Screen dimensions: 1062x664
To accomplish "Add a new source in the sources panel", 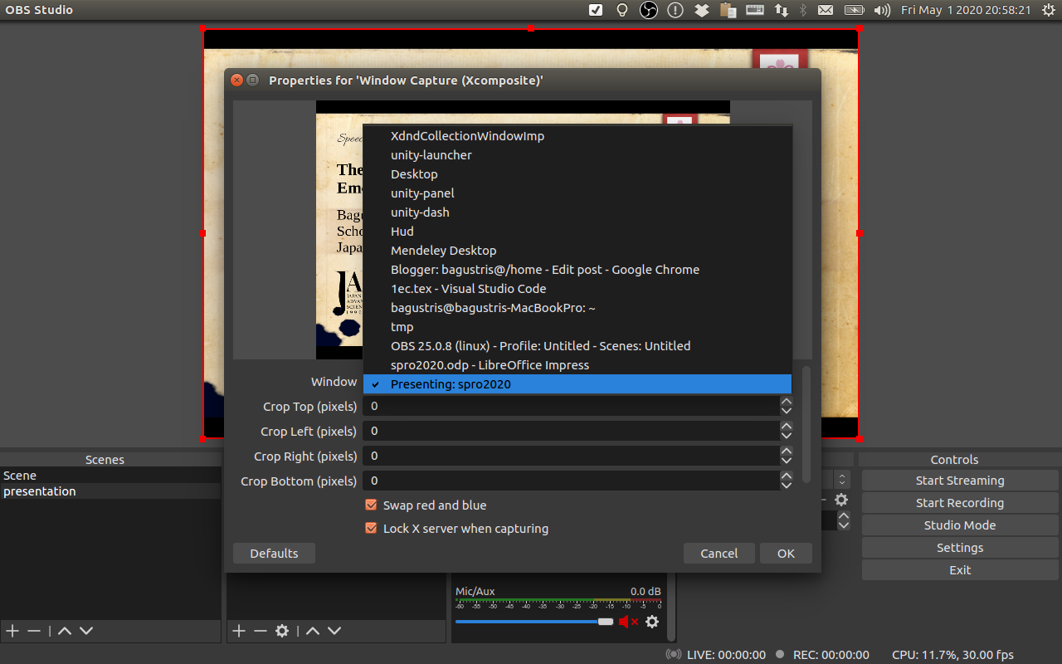I will [x=238, y=631].
